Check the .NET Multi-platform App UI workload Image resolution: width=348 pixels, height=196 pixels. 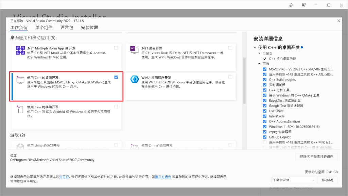116,48
